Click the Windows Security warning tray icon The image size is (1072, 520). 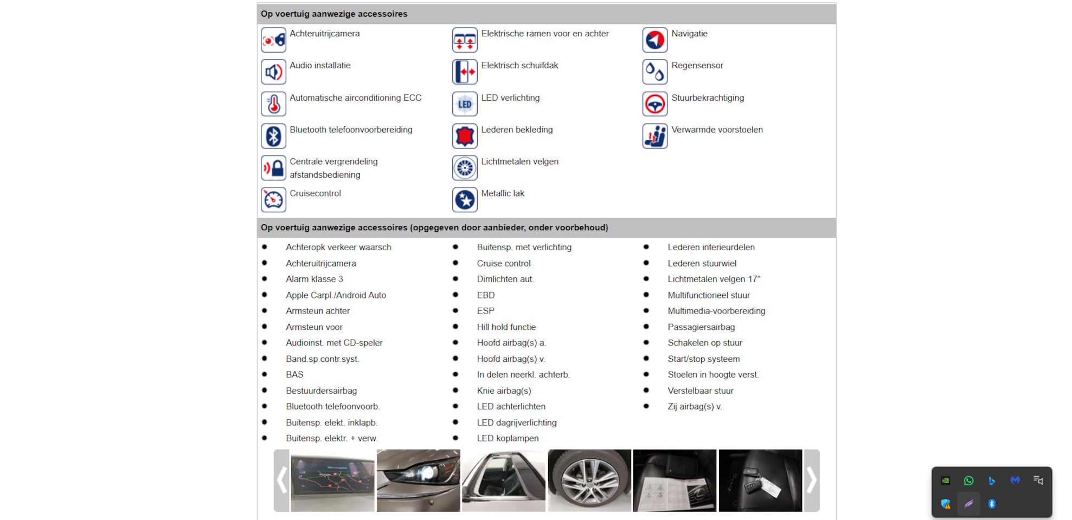click(x=946, y=504)
